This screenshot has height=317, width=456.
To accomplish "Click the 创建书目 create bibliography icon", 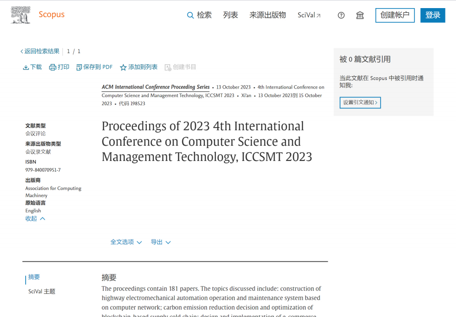I will pos(168,68).
